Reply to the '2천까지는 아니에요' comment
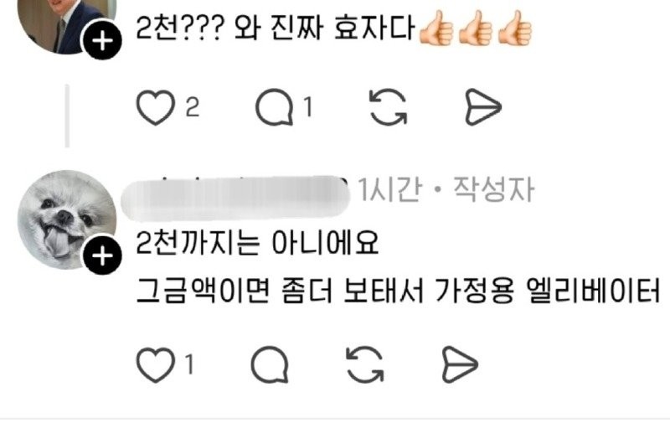This screenshot has width=670, height=423. pyautogui.click(x=270, y=364)
